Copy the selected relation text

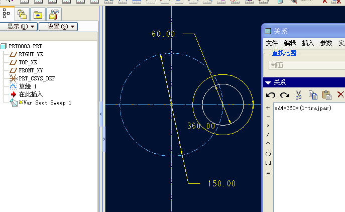tap(313, 95)
